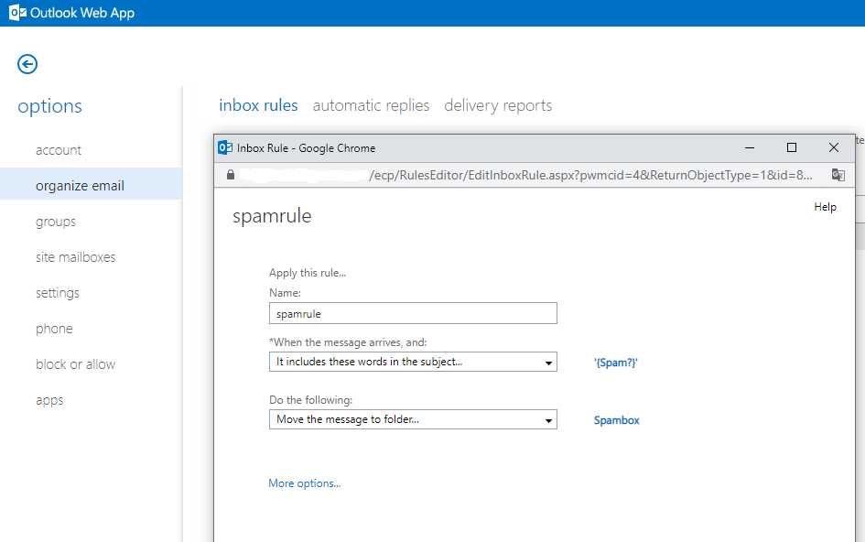Click the Outlook Web App logo icon
The image size is (865, 542).
coord(17,13)
